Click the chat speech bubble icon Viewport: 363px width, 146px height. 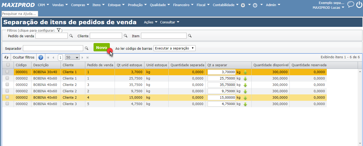click(x=351, y=4)
